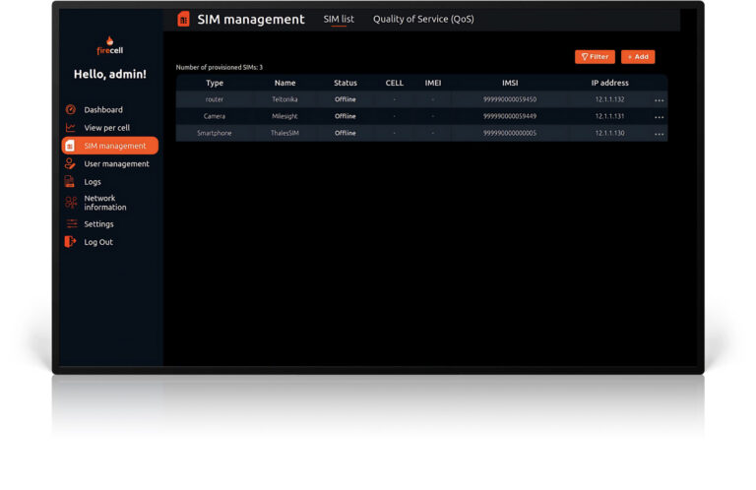Click the SIM card icon in sidebar
Viewport: 756px width, 490px height.
click(x=70, y=146)
